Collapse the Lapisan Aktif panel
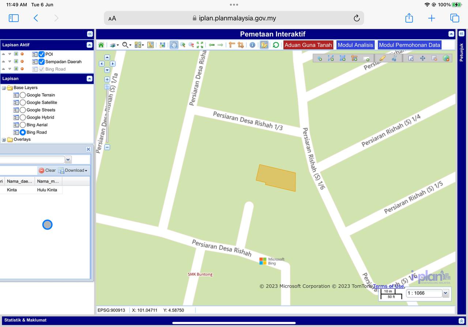 89,45
